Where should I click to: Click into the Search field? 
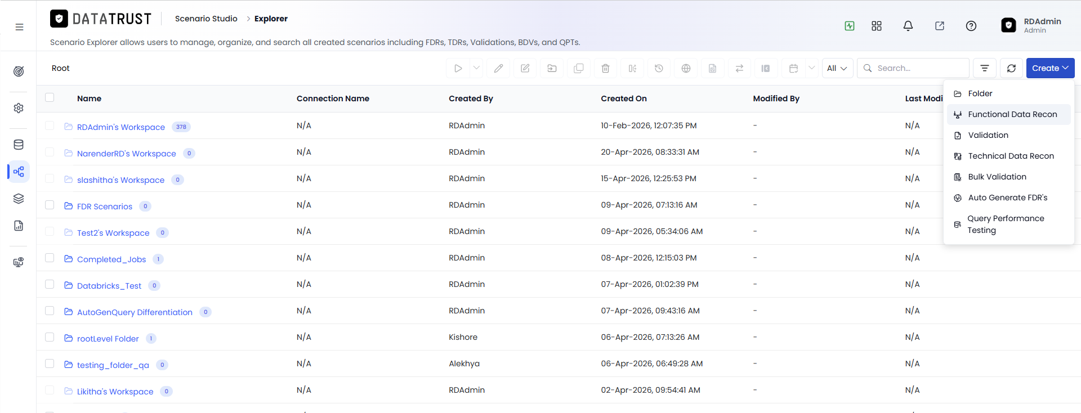pos(913,68)
